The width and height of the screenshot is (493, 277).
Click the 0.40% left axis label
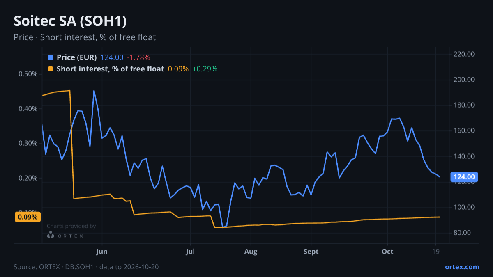28,109
